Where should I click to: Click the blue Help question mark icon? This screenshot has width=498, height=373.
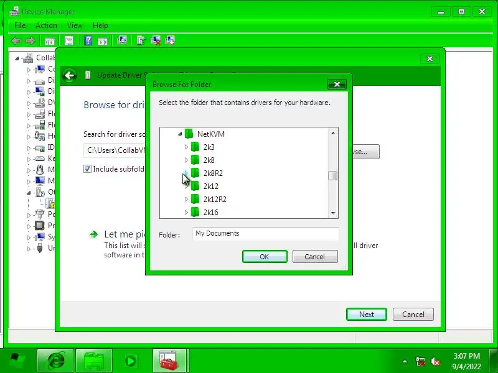tap(88, 40)
